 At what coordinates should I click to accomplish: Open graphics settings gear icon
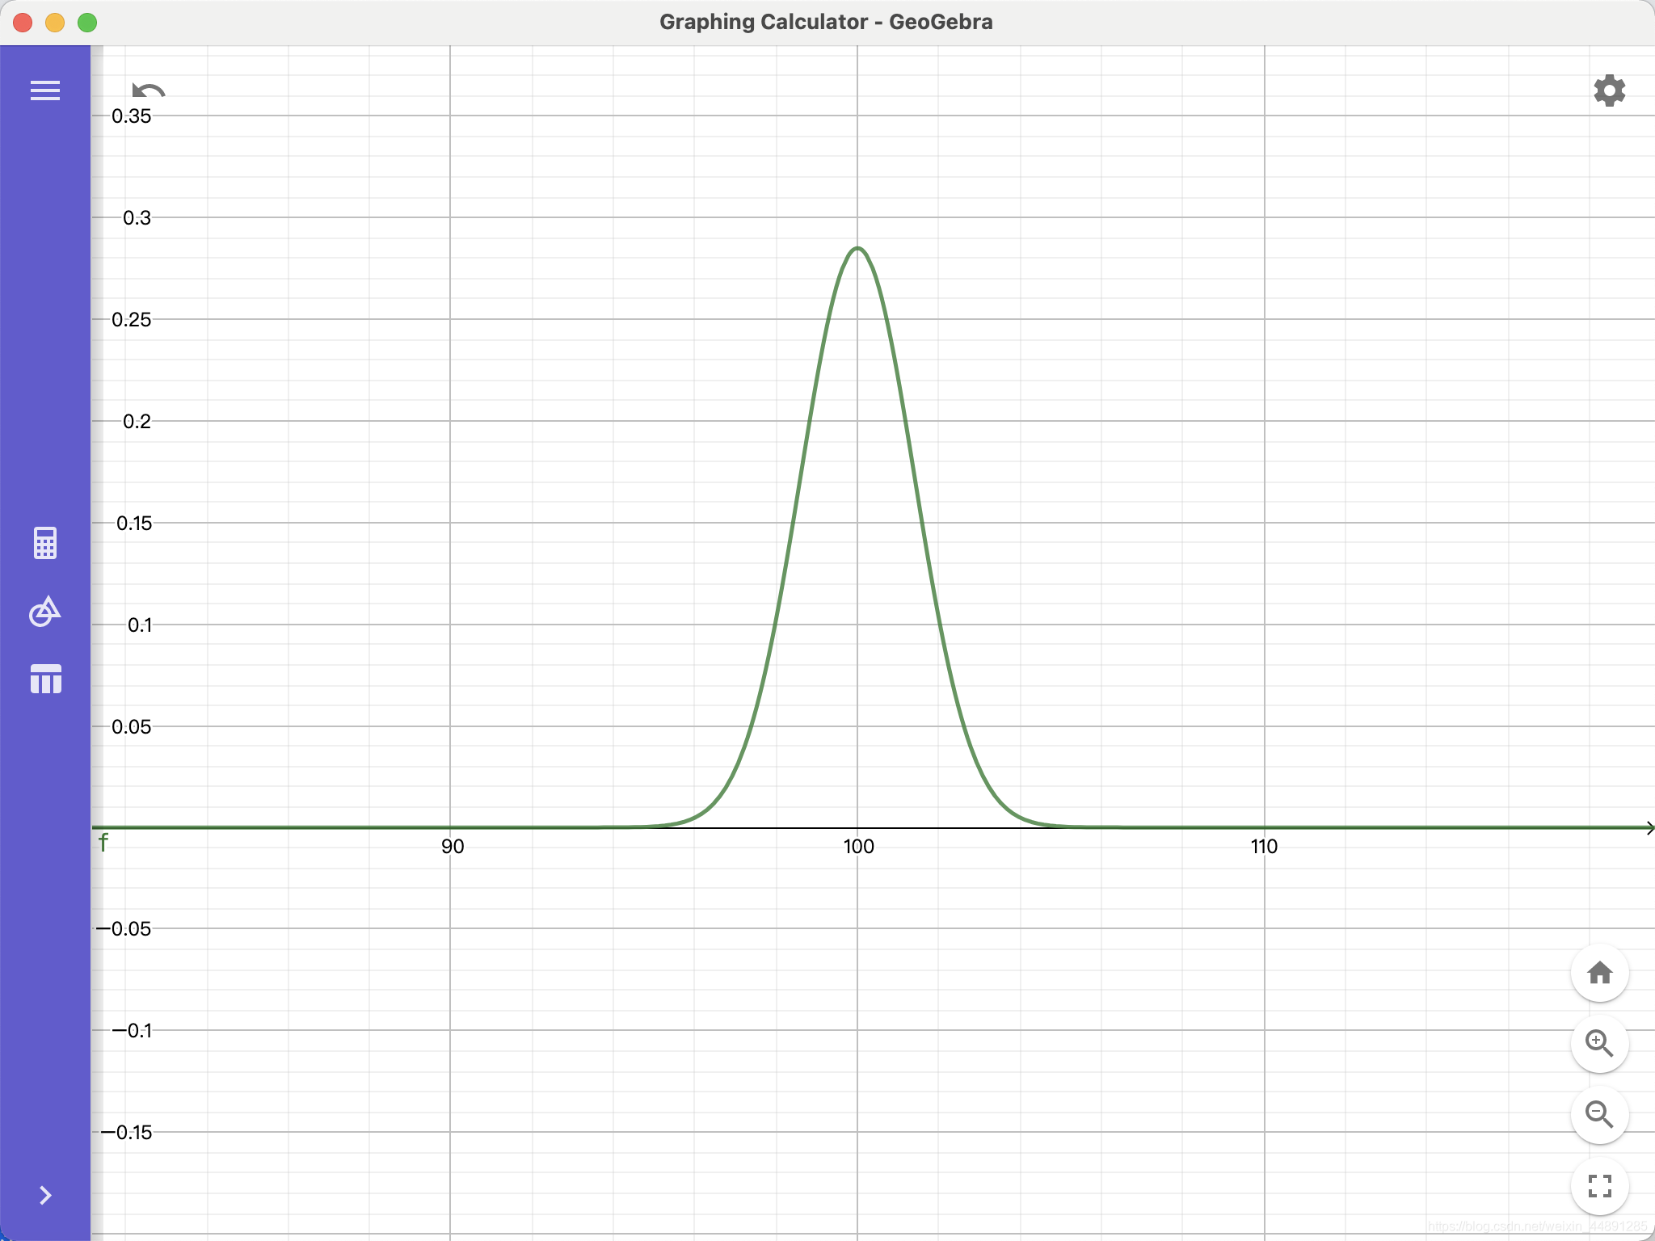[x=1609, y=90]
